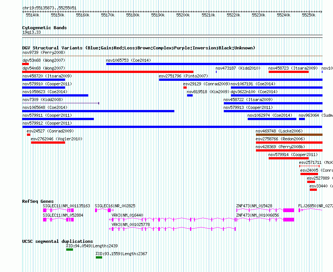Click the nsv579910 (Cooper2011) label
Screen dimensions: 333x272
47,84
